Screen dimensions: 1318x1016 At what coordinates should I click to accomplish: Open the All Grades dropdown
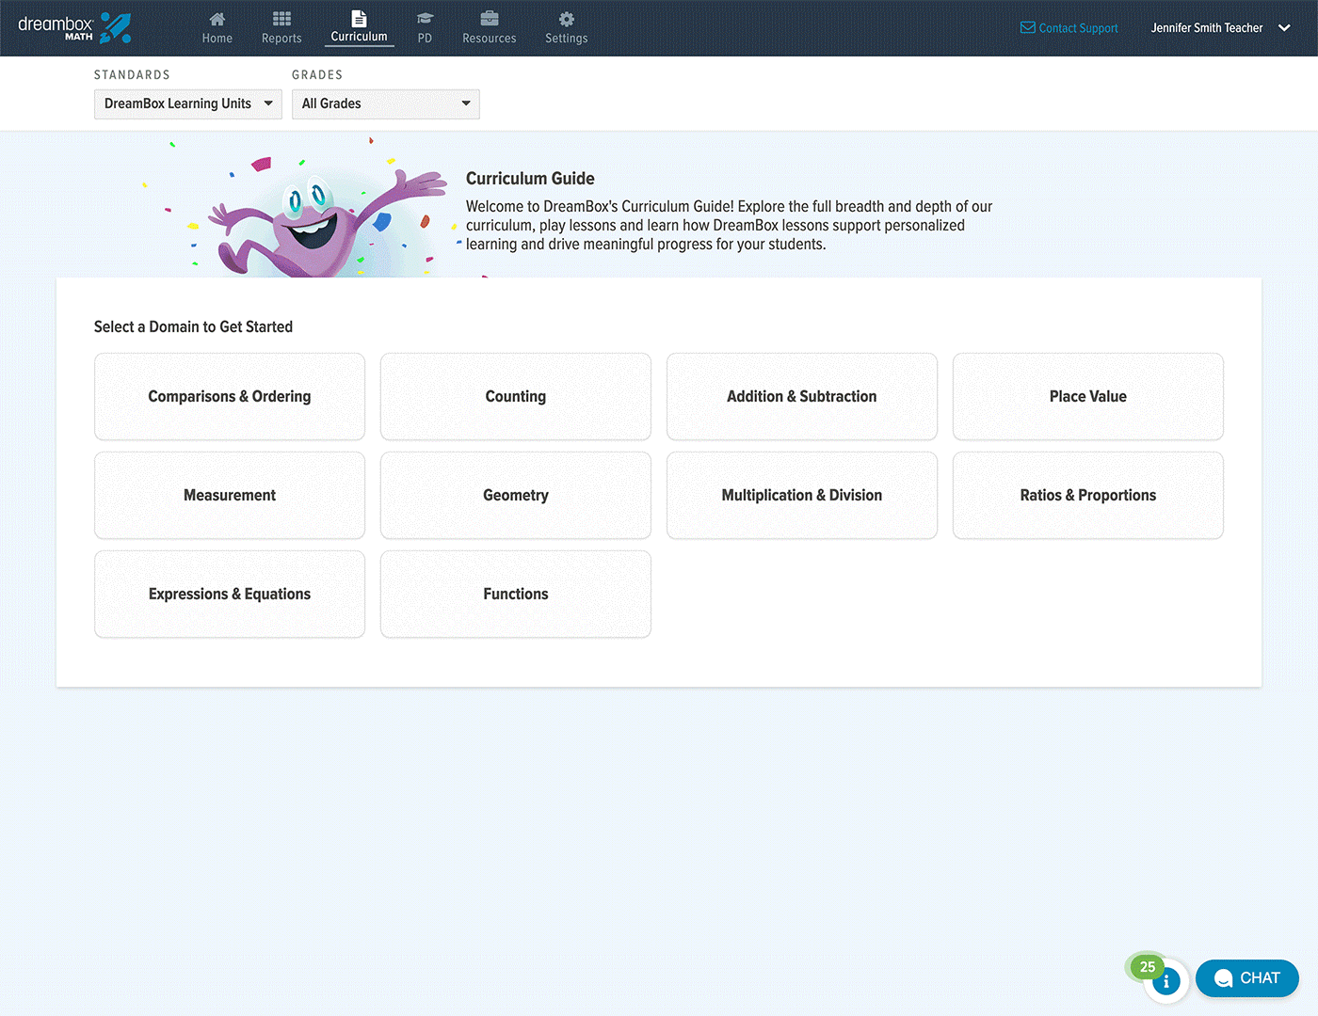[385, 103]
